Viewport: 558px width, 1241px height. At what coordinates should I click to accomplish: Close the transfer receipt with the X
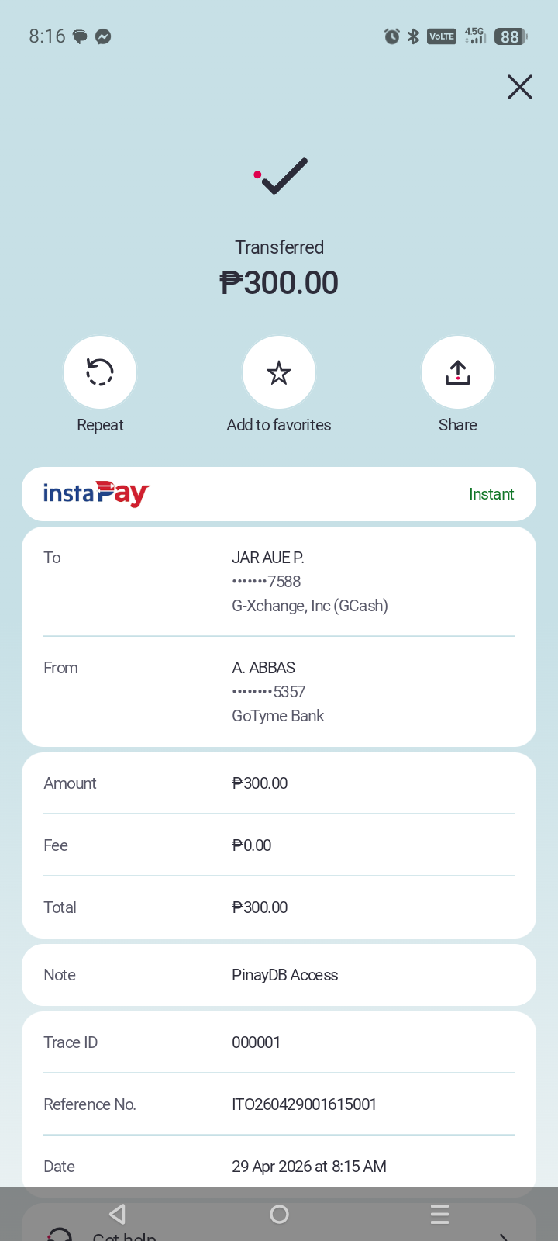pyautogui.click(x=520, y=87)
